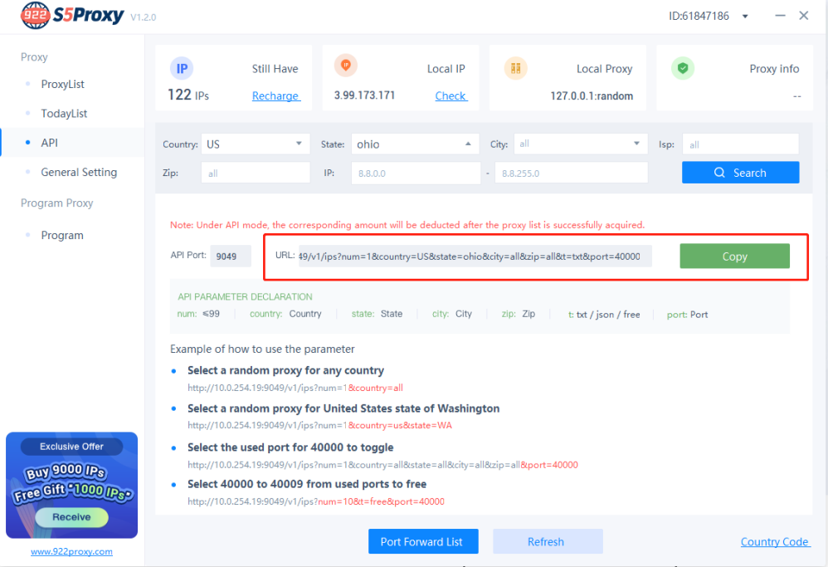This screenshot has width=828, height=567.
Task: Switch to TodayList in the sidebar
Action: (x=64, y=114)
